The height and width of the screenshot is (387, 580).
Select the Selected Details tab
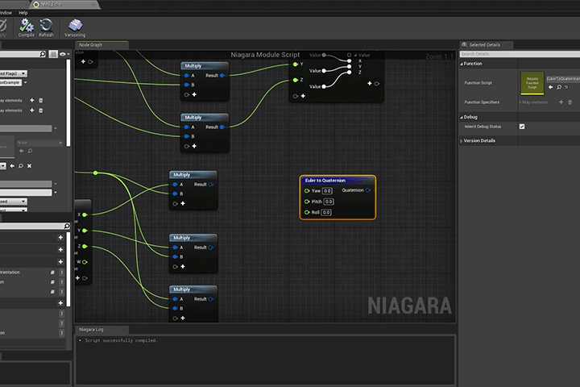(485, 45)
